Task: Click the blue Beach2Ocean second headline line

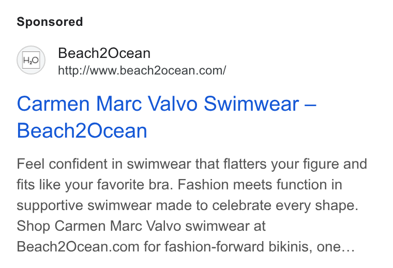Action: pyautogui.click(x=82, y=130)
